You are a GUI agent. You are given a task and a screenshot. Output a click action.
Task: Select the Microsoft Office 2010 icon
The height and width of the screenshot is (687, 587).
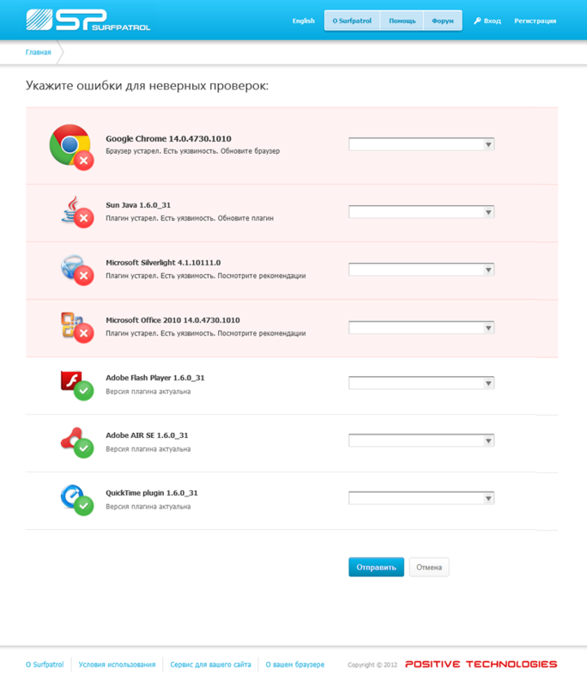point(73,325)
